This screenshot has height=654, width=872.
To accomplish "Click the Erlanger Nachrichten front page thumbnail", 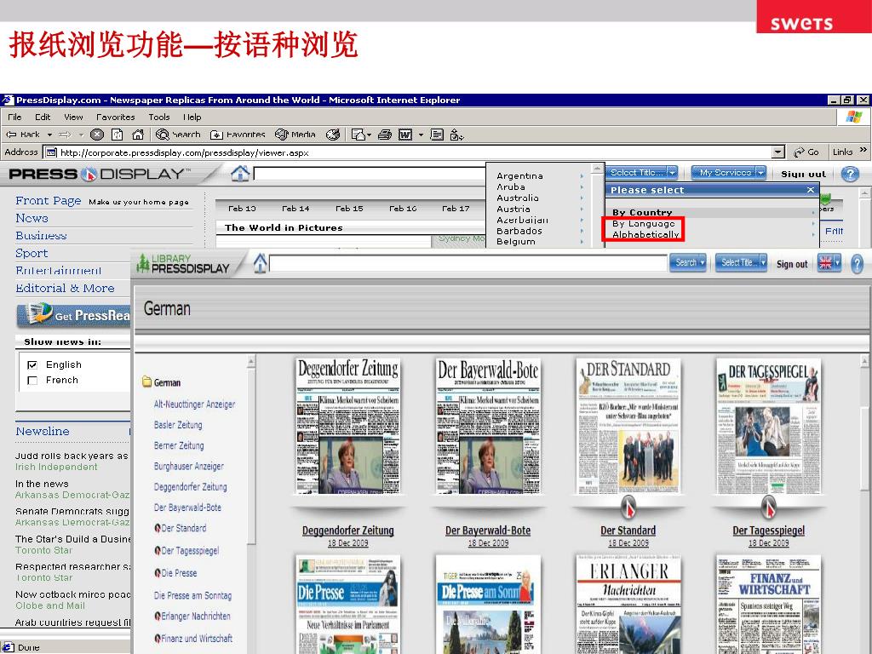I will point(628,604).
